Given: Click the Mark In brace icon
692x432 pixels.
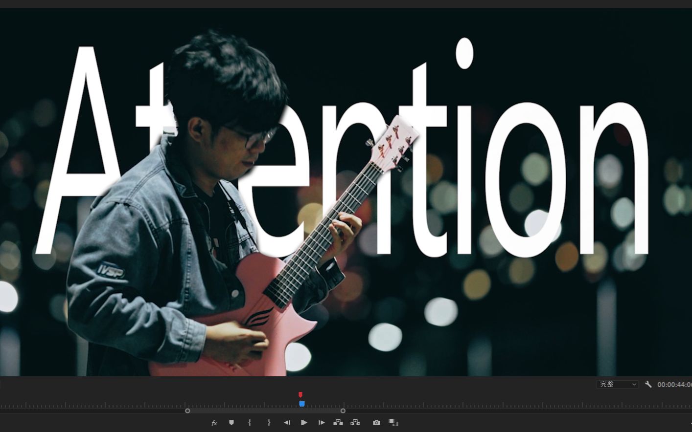Looking at the screenshot, I should [x=250, y=423].
